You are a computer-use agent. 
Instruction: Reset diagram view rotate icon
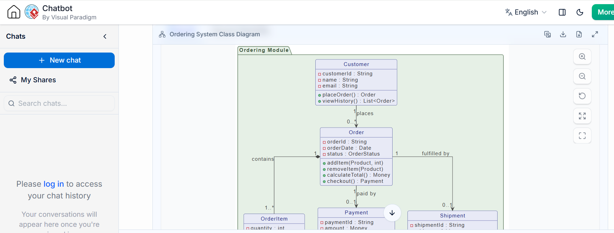[582, 96]
